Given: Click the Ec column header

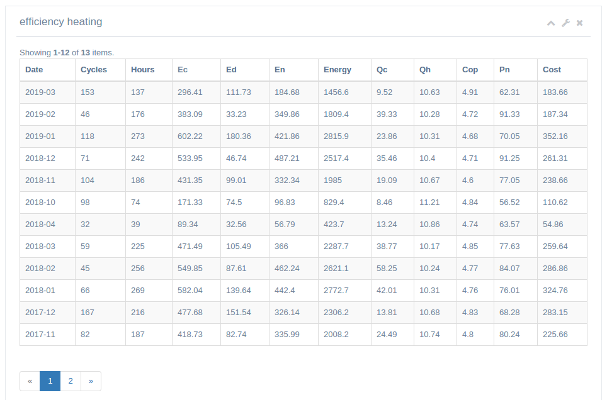Looking at the screenshot, I should tap(183, 70).
